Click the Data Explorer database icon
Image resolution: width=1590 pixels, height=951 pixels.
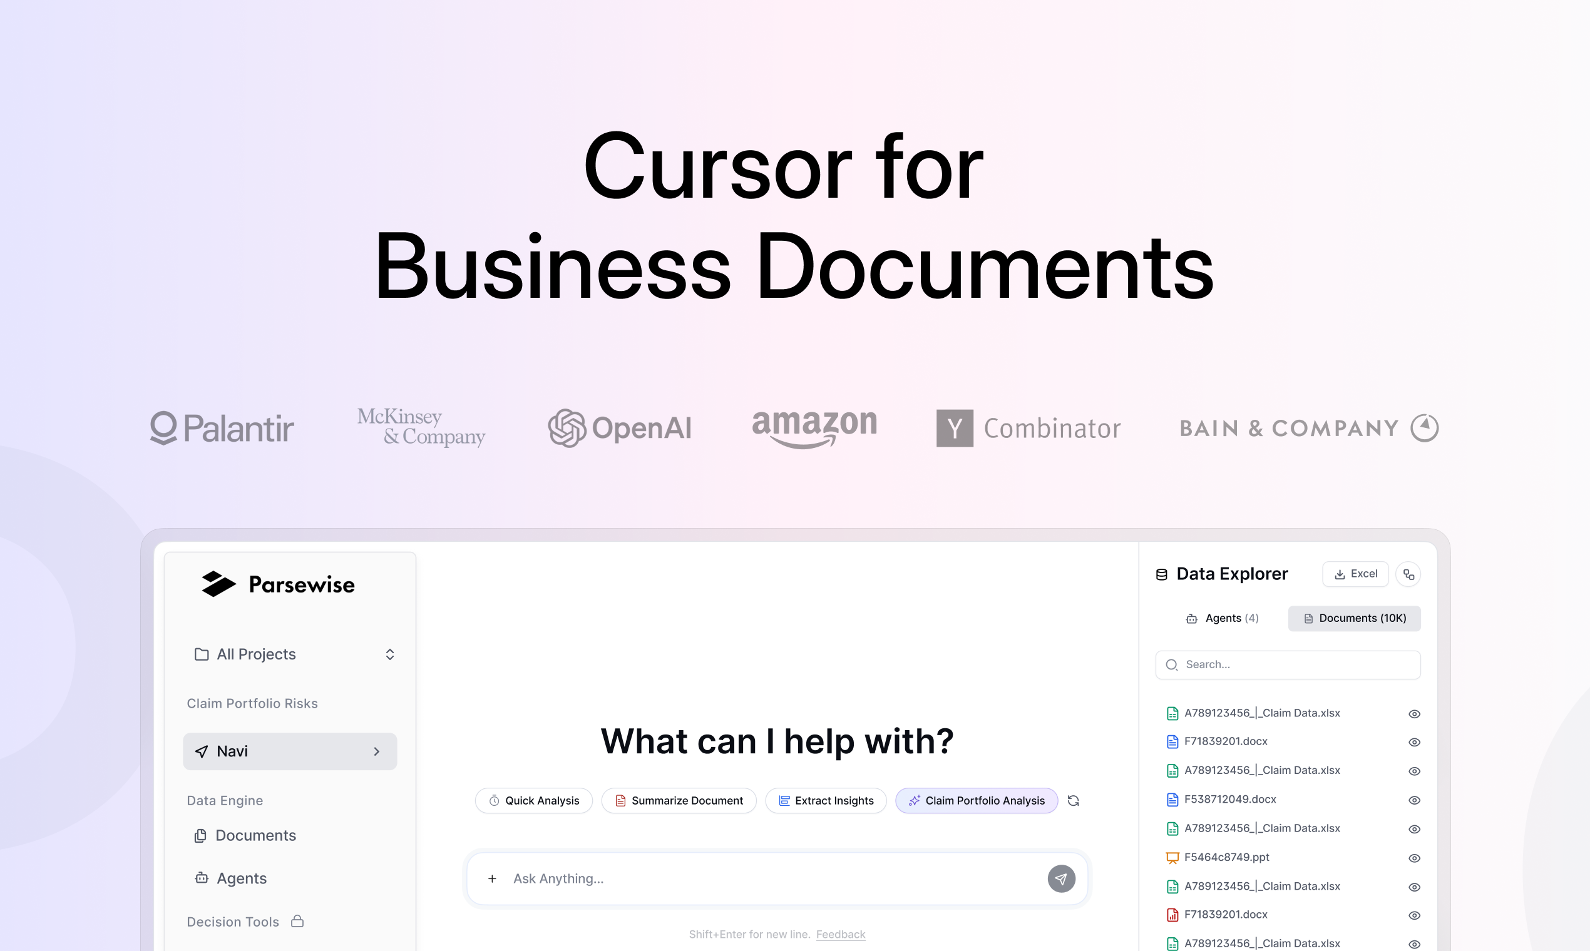(x=1161, y=574)
